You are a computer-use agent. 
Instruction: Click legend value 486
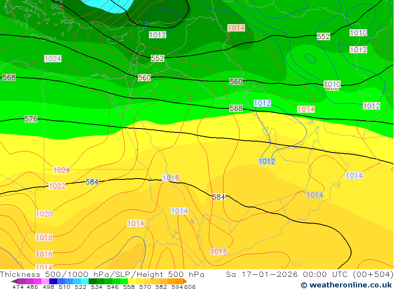point(32,287)
